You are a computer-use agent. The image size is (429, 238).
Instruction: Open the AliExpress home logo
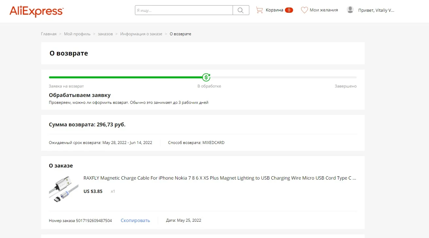tap(37, 11)
